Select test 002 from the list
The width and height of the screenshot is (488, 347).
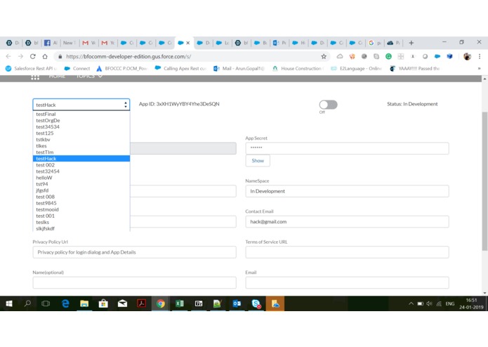click(81, 165)
